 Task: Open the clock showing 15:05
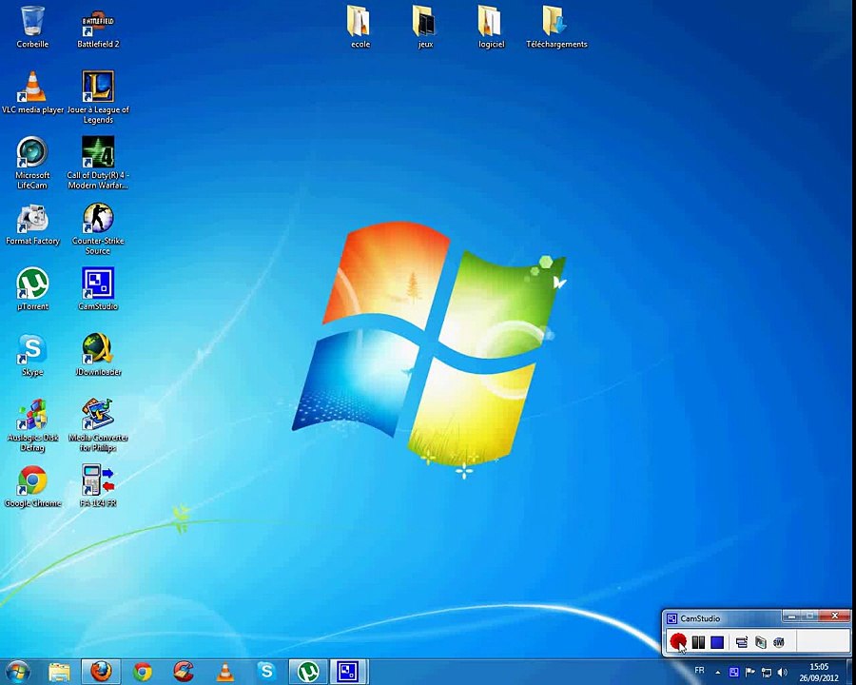point(818,672)
